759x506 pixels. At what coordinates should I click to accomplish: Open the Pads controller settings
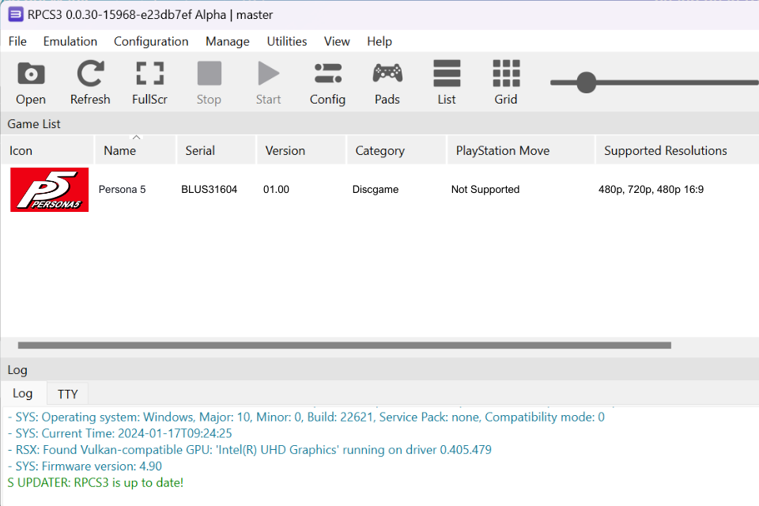(x=387, y=82)
